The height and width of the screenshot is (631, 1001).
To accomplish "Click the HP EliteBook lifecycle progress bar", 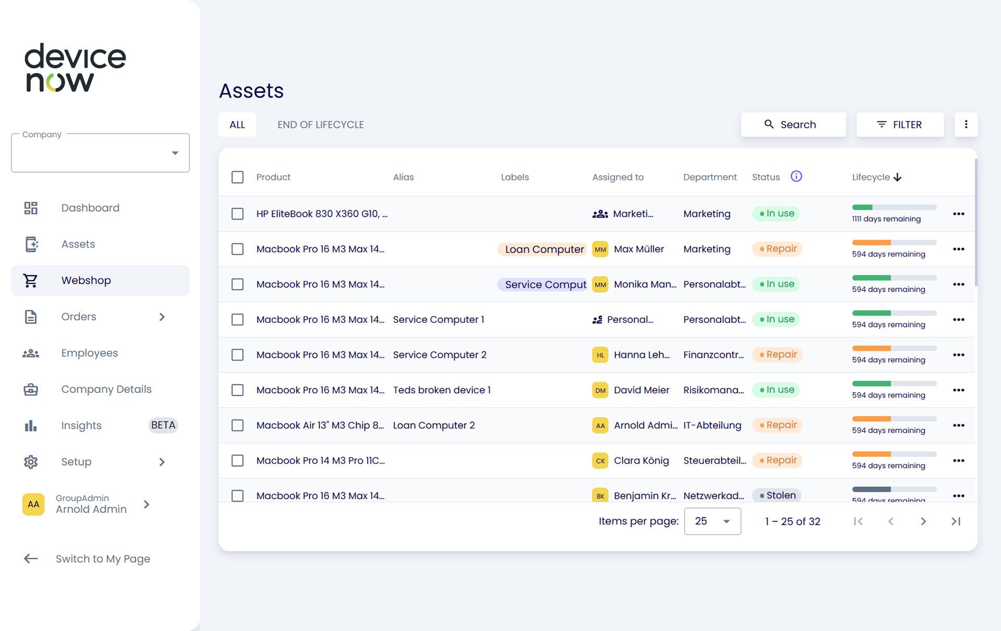I will [x=894, y=208].
